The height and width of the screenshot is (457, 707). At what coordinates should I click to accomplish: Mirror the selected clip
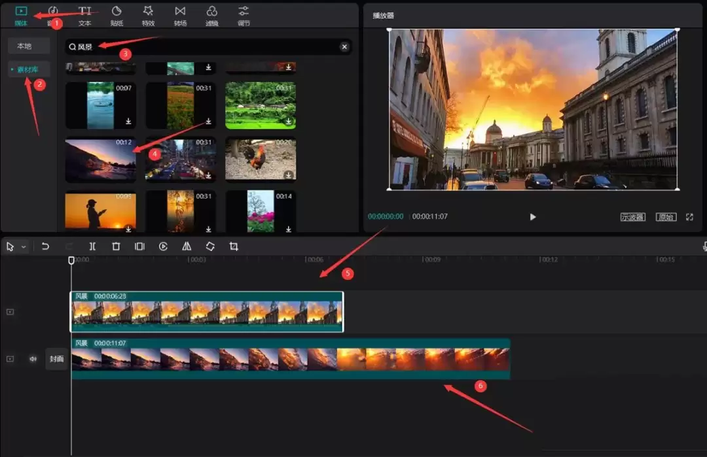pyautogui.click(x=187, y=246)
